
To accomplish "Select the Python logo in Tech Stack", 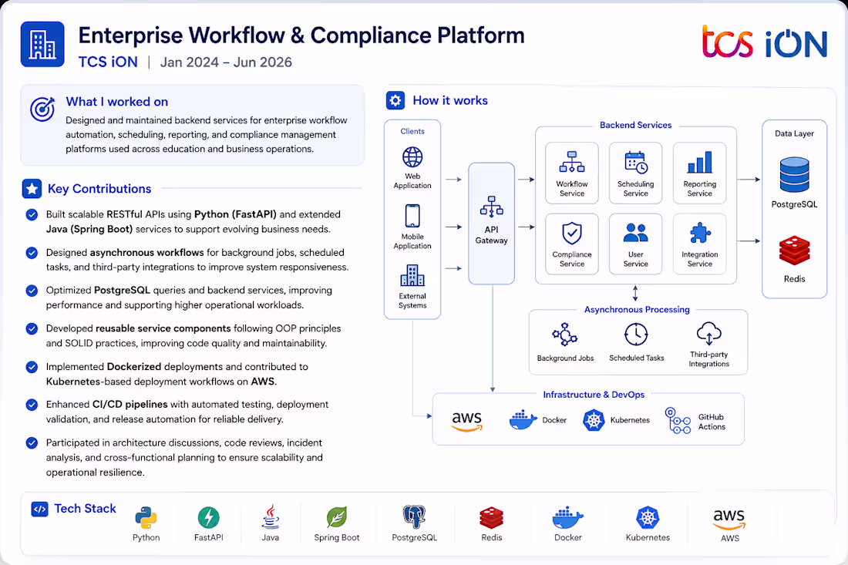I will 146,518.
